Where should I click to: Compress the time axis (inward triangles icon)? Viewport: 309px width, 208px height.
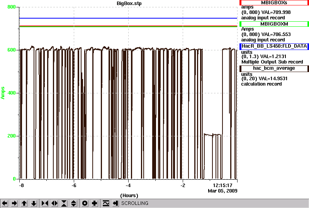click(x=45, y=203)
